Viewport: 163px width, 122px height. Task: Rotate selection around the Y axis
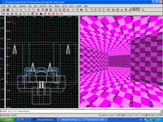click(x=25, y=10)
